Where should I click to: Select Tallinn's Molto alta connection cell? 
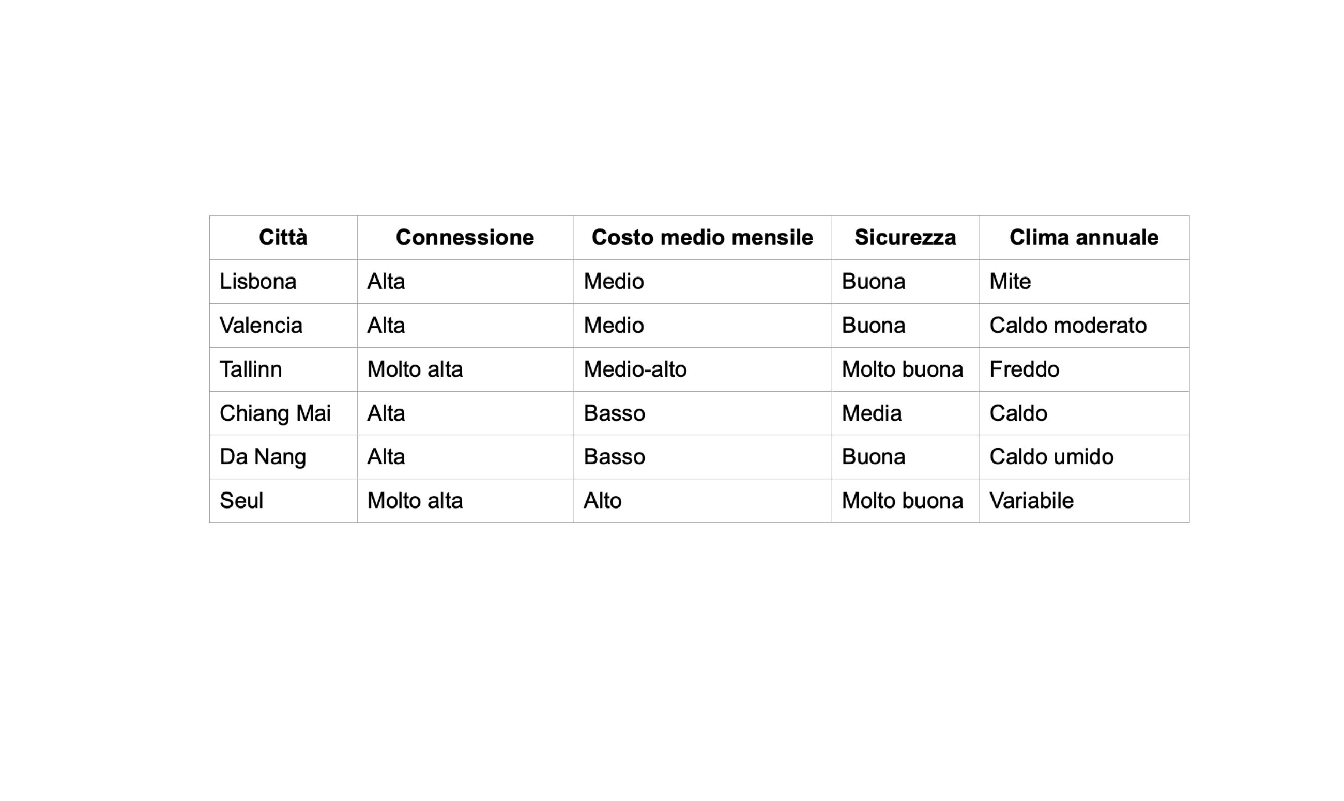click(x=415, y=369)
